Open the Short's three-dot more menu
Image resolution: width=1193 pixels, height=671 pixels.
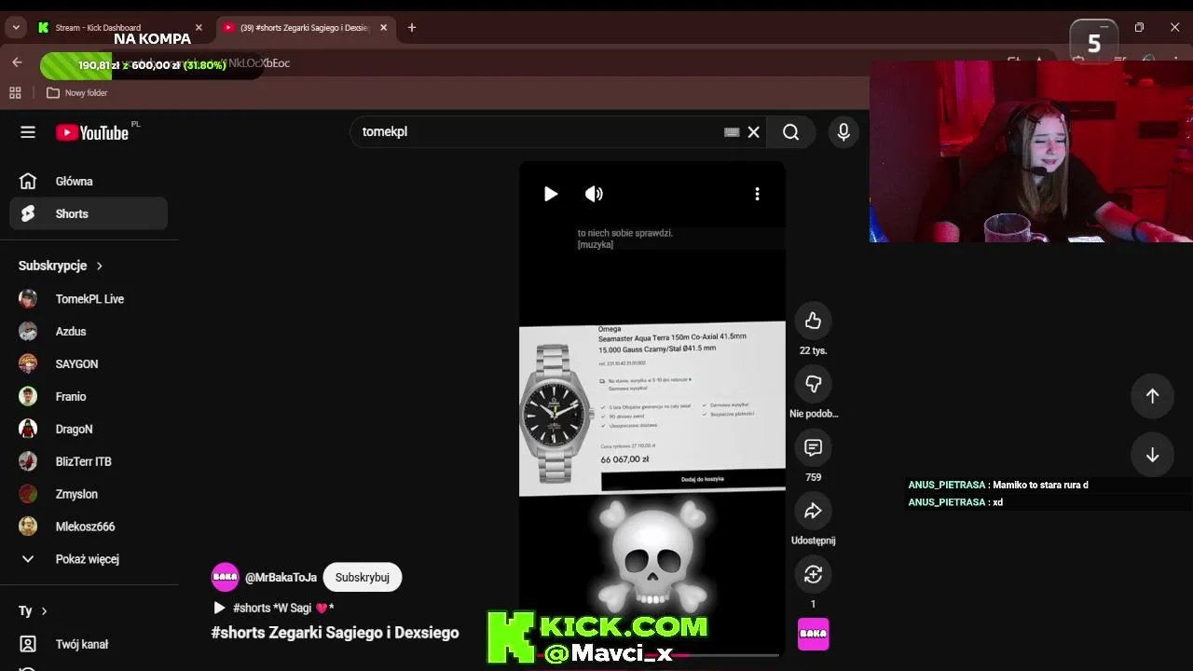tap(757, 194)
